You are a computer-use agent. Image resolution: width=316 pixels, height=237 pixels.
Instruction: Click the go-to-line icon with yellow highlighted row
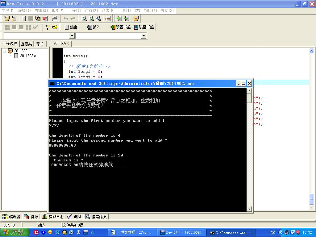point(108,19)
